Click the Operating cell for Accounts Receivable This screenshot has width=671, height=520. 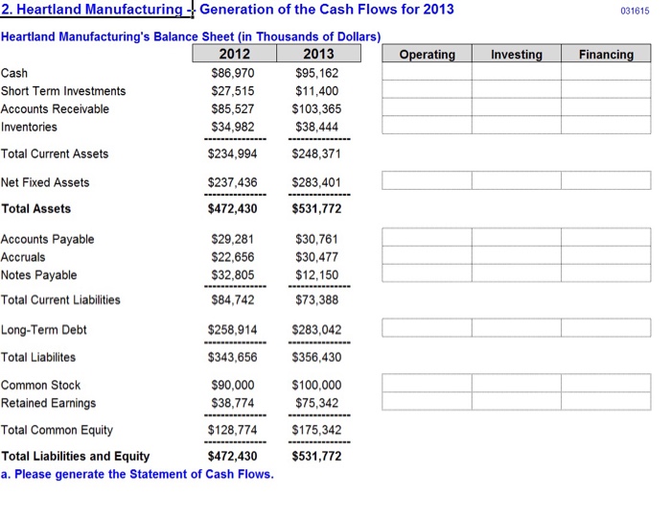click(x=427, y=108)
